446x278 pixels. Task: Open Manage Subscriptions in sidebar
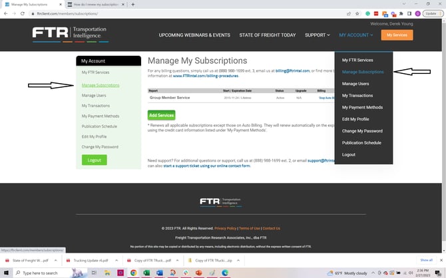click(x=101, y=85)
